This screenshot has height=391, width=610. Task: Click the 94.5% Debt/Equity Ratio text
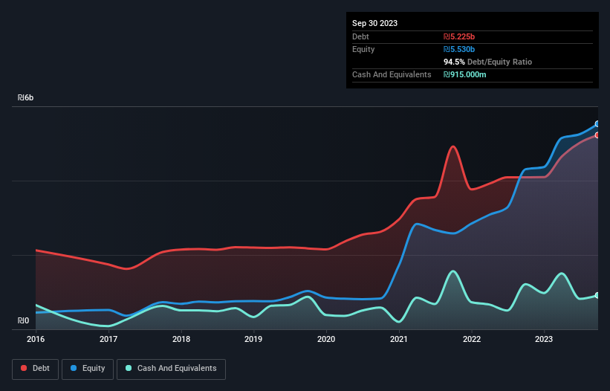pyautogui.click(x=488, y=62)
